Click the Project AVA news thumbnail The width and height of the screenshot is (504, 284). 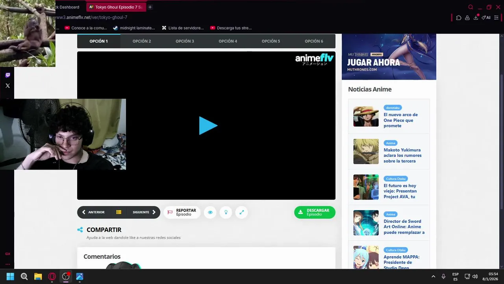[366, 187]
